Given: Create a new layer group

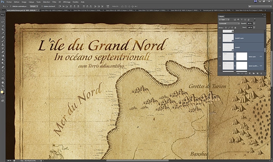Looking at the screenshot, I should 253,74.
